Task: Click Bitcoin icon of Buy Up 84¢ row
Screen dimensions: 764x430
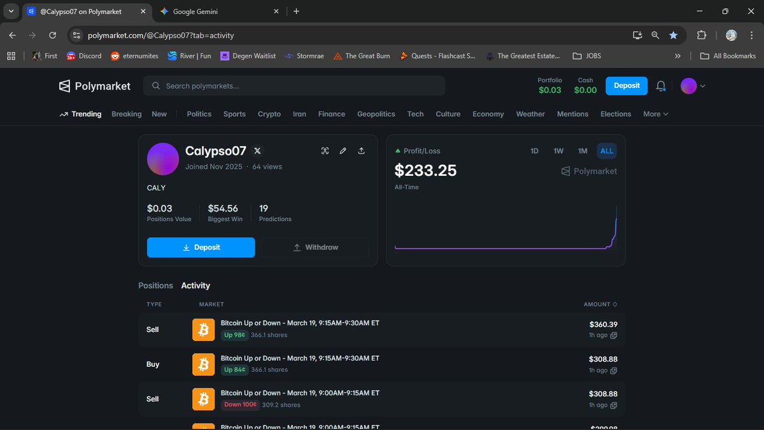Action: pos(204,364)
